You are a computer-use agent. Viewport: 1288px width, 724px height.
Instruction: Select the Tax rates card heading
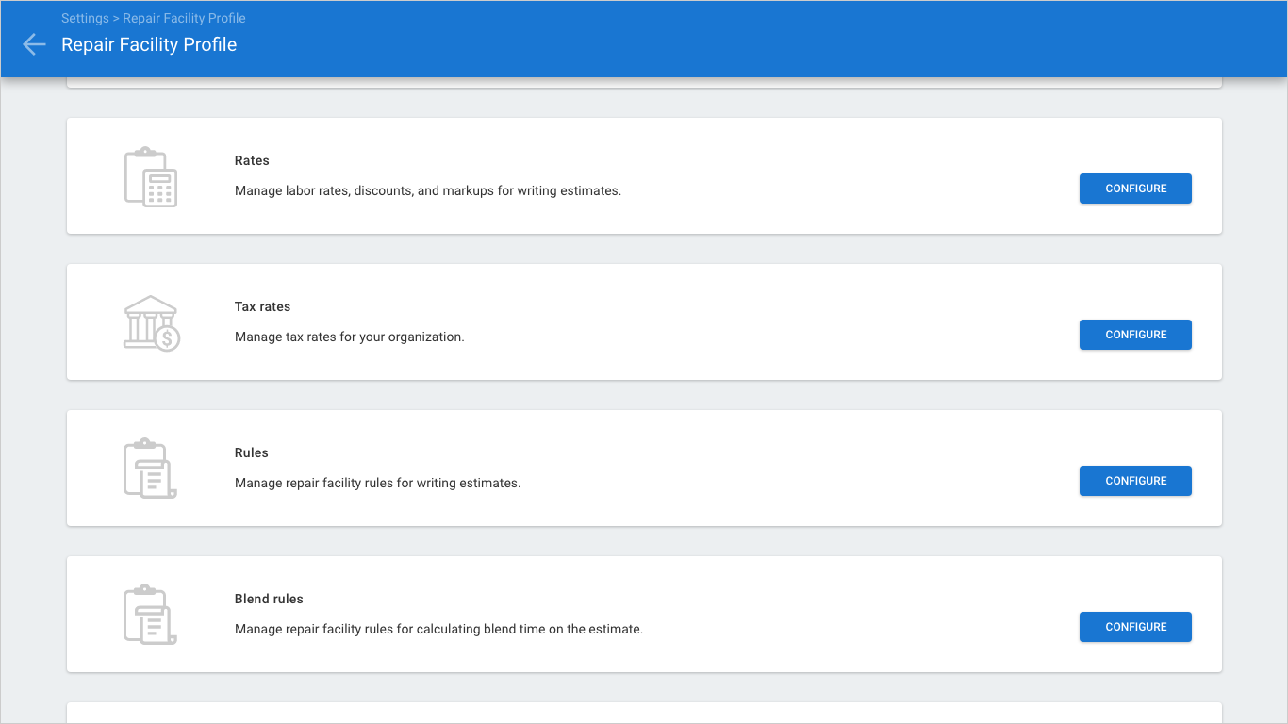[x=262, y=306]
